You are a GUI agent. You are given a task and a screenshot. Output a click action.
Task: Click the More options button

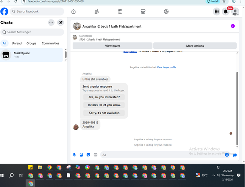pos(195,46)
